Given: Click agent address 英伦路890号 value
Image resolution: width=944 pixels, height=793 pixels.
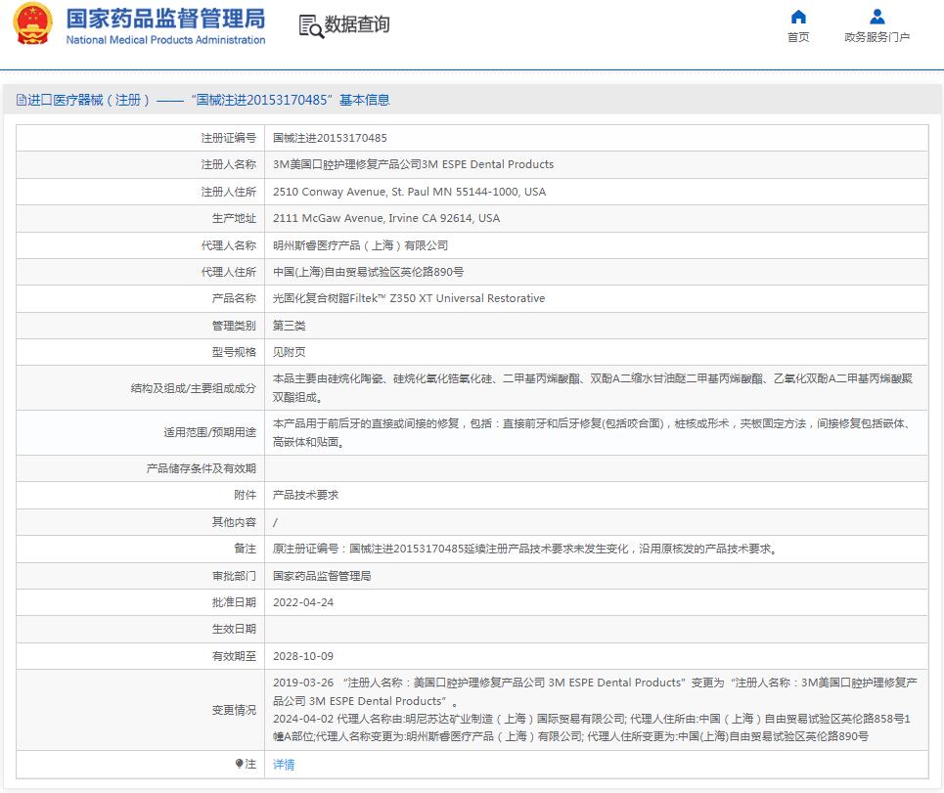Looking at the screenshot, I should (x=369, y=272).
